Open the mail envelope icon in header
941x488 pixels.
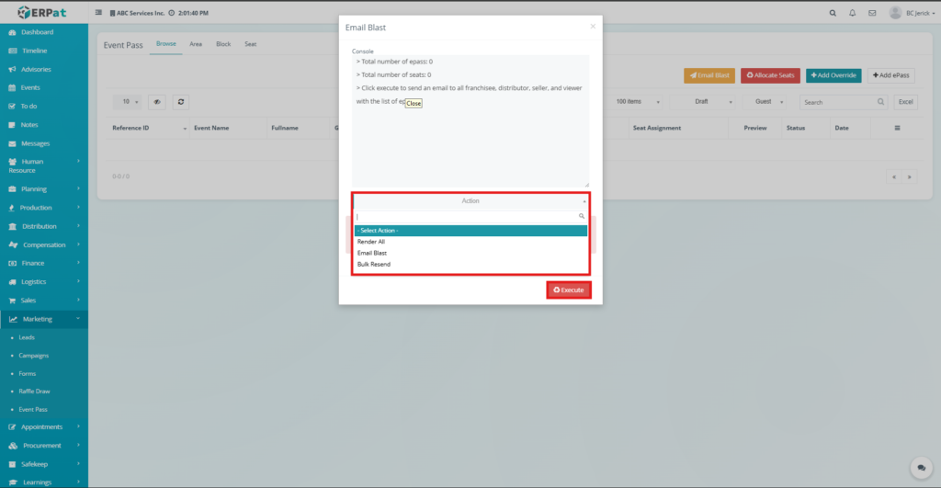click(x=871, y=13)
